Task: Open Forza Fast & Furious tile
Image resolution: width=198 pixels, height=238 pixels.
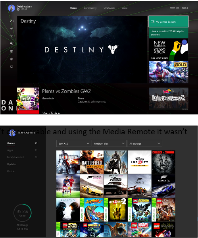Action: click(116, 186)
